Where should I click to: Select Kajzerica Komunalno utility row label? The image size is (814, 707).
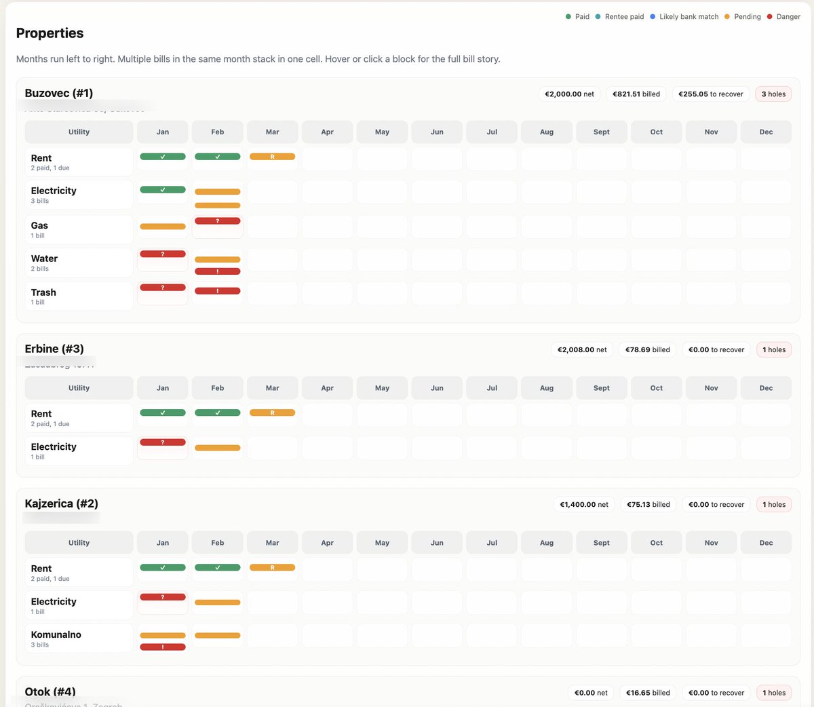[x=56, y=634]
